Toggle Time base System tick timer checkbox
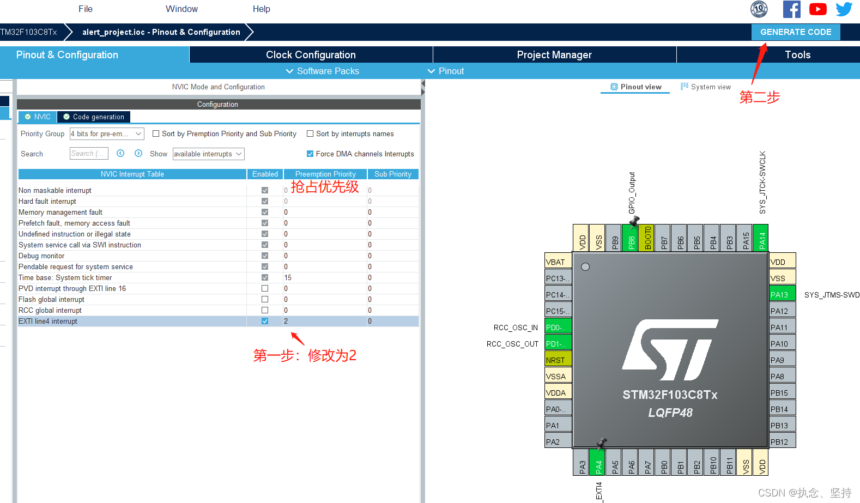 (x=265, y=277)
